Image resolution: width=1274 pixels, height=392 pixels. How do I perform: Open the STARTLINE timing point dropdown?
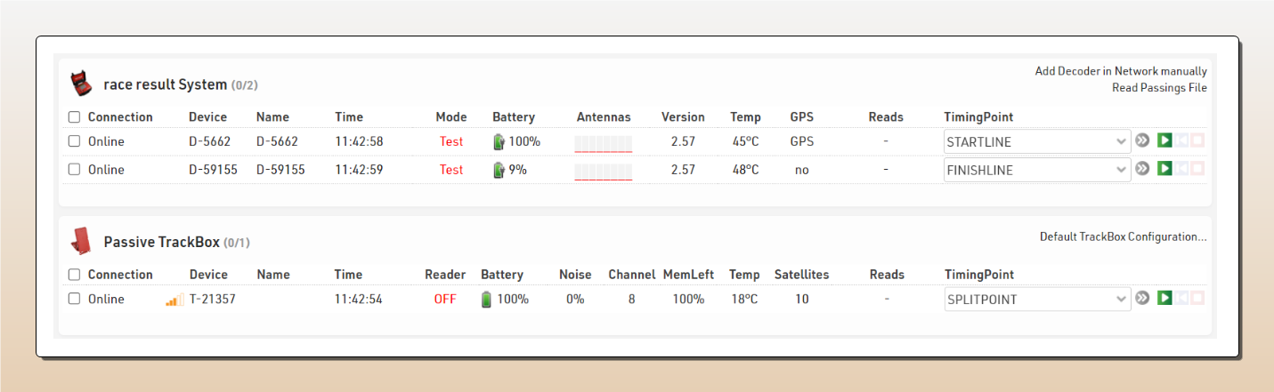1037,141
